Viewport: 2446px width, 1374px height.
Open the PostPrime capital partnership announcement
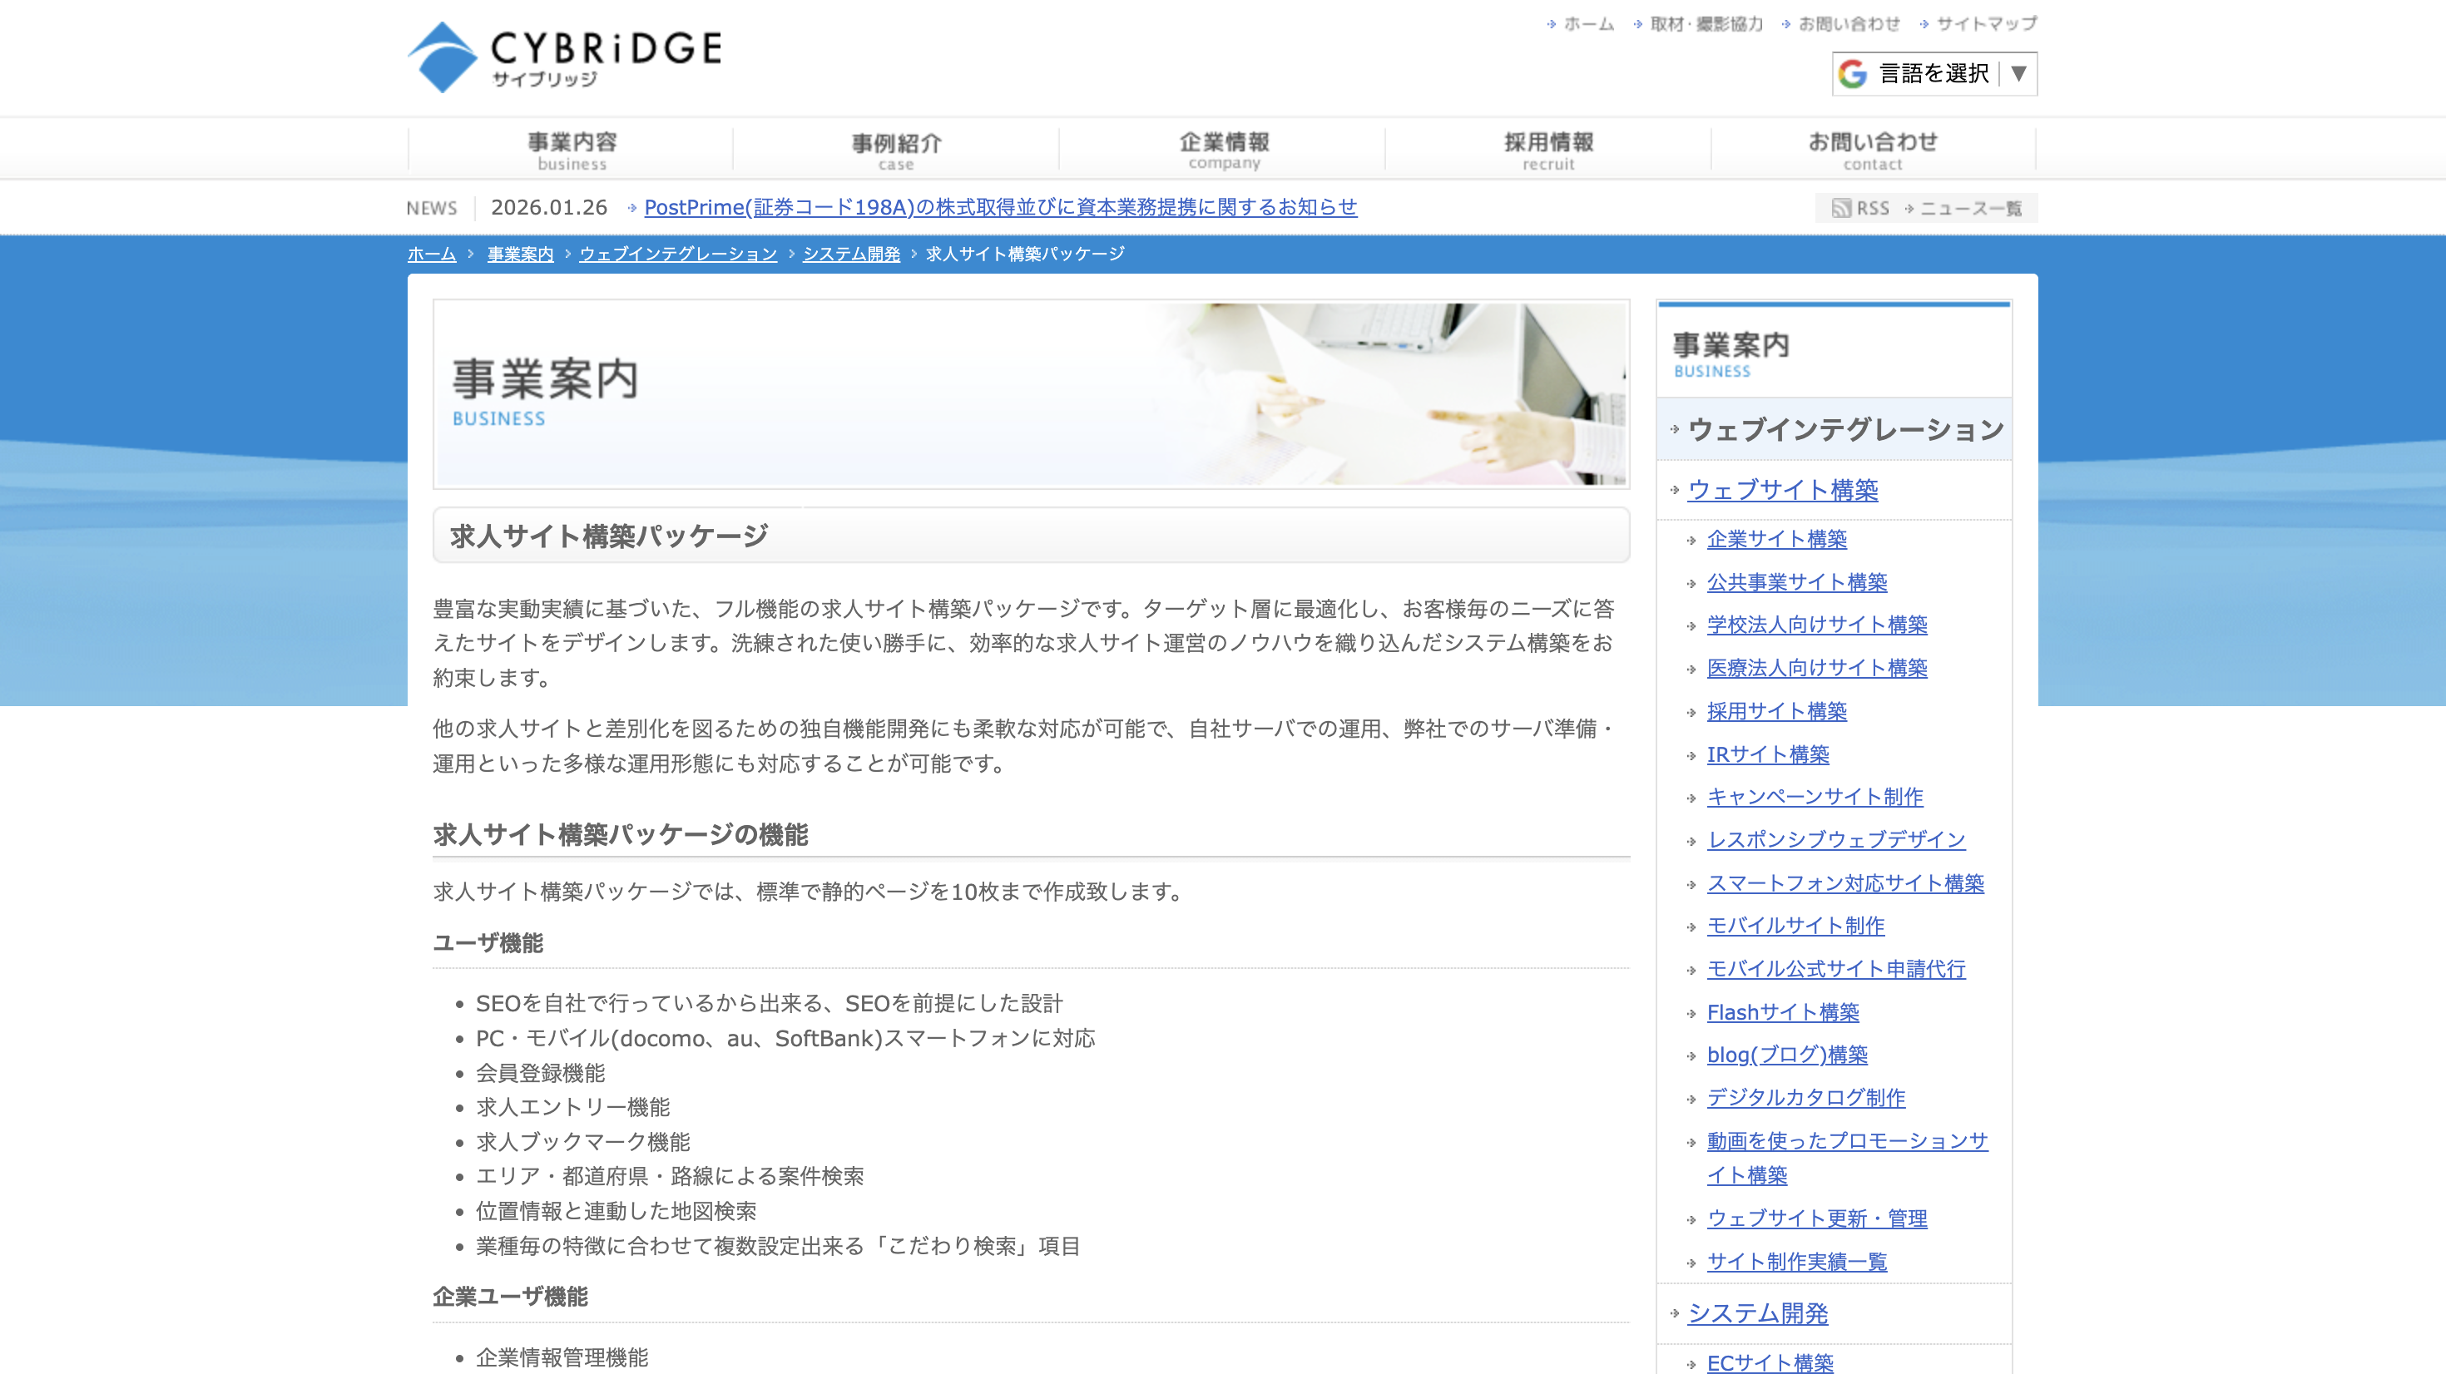(x=1000, y=208)
